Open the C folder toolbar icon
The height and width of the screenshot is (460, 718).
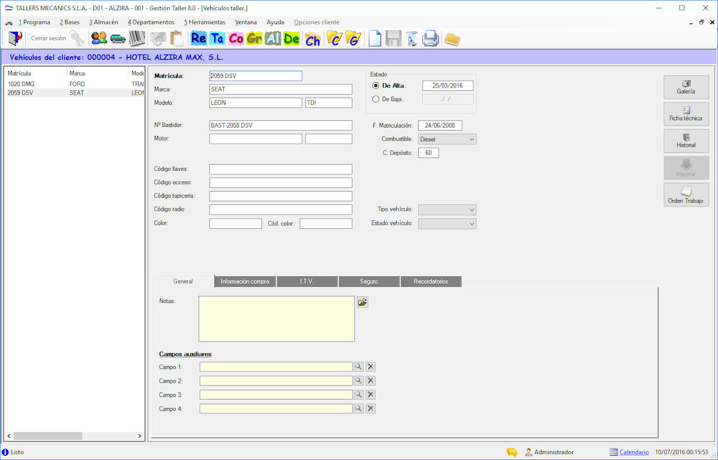tap(334, 39)
